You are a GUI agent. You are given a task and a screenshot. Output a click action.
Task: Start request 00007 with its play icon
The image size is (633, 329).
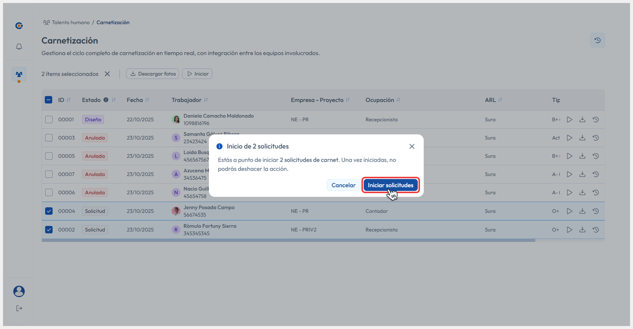tap(570, 174)
